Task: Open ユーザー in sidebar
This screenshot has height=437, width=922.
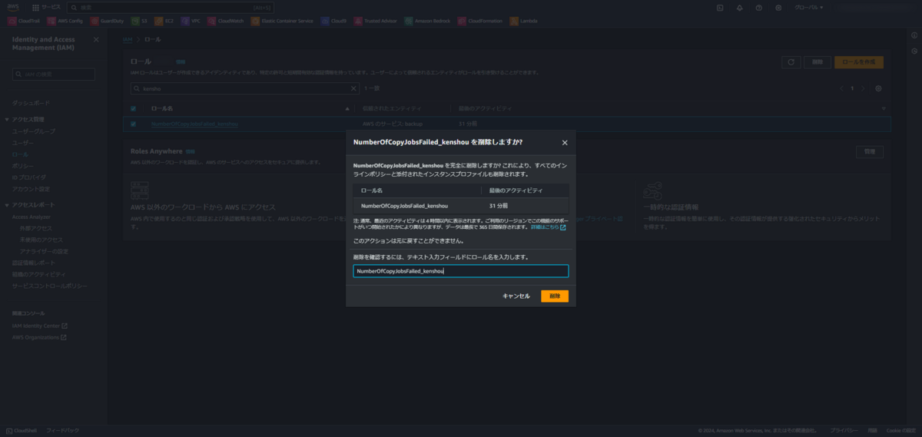Action: point(23,143)
